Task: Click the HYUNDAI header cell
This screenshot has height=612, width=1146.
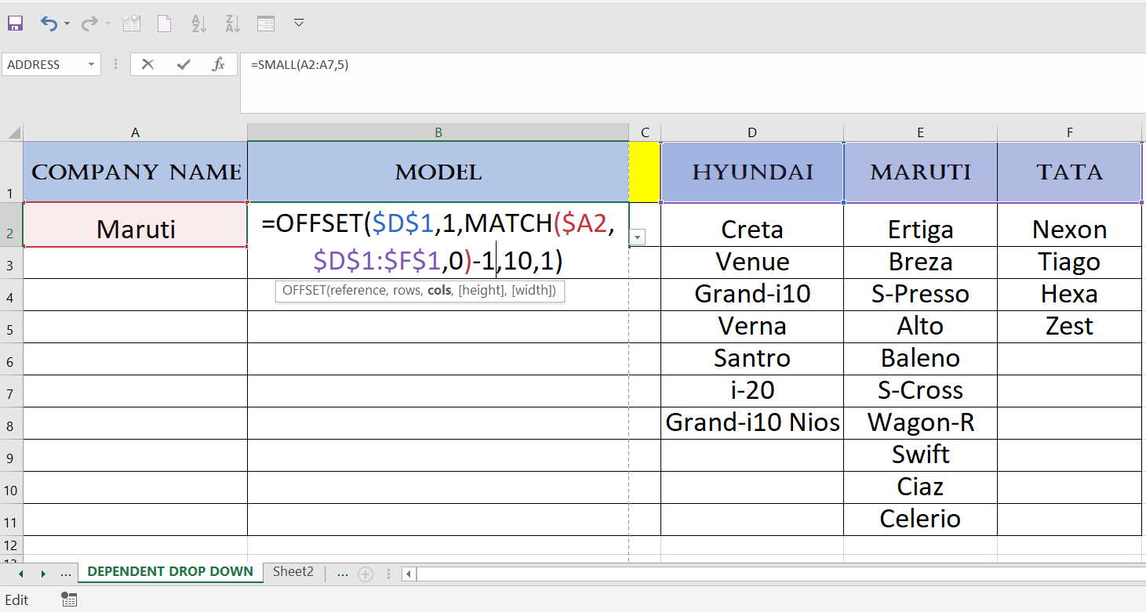Action: 752,172
